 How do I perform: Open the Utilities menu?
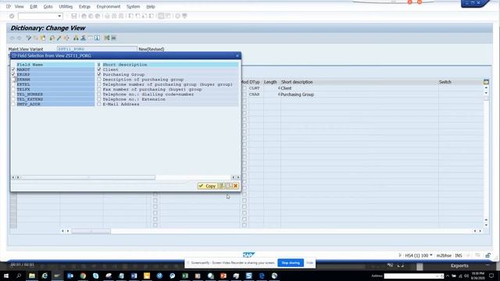point(66,6)
